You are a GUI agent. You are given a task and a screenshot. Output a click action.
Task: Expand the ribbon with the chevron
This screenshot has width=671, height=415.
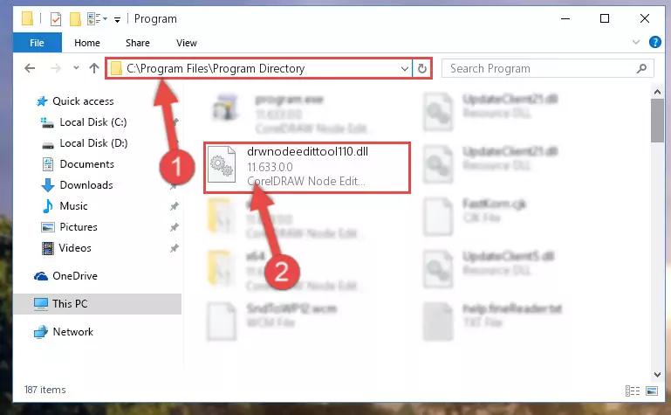(x=636, y=42)
